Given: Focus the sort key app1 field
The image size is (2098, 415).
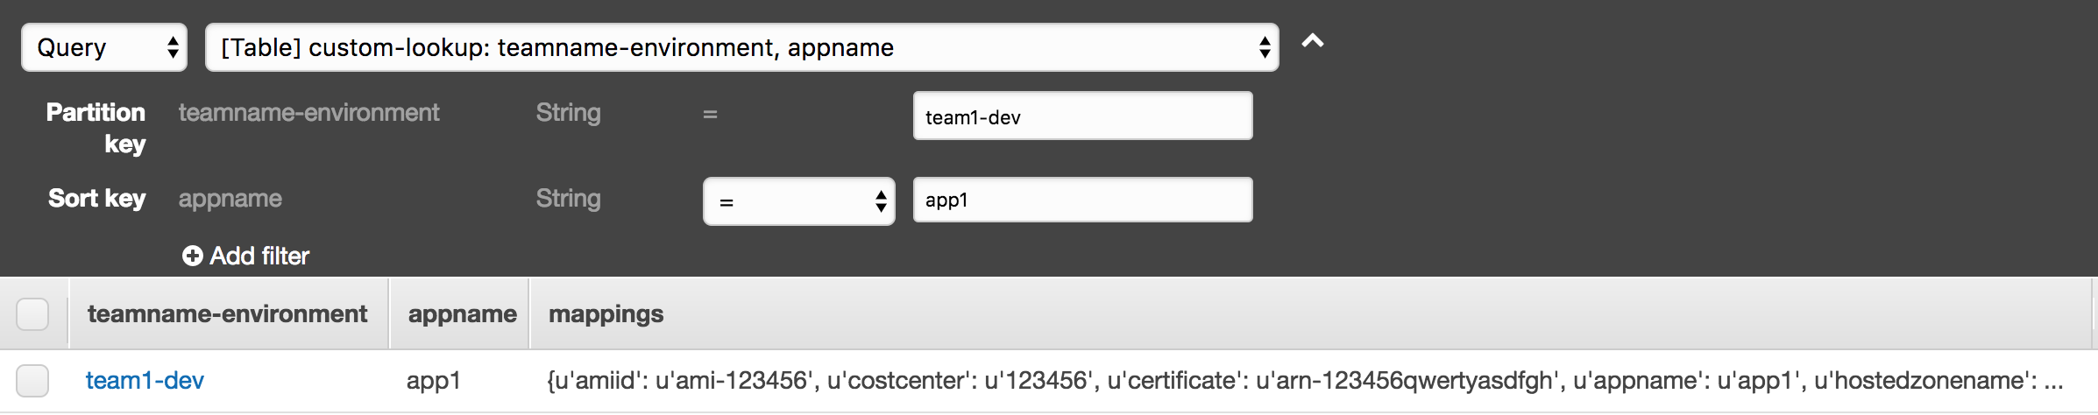Looking at the screenshot, I should 1082,200.
